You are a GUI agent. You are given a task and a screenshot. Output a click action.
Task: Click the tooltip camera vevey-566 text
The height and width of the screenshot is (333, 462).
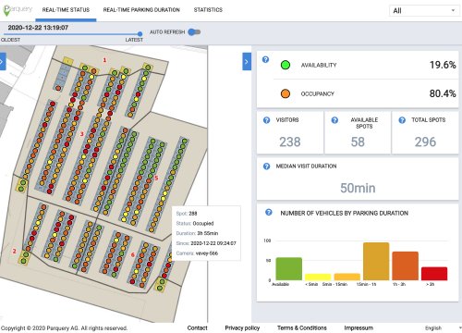(207, 253)
